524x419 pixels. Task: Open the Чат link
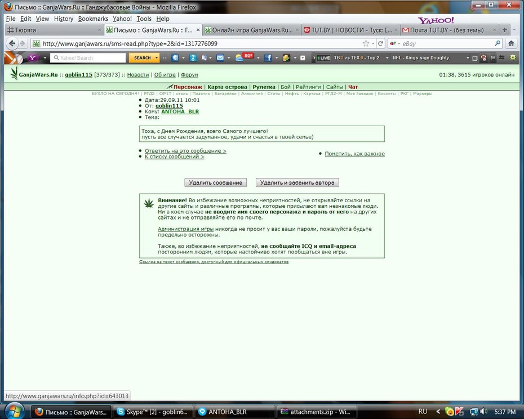353,87
